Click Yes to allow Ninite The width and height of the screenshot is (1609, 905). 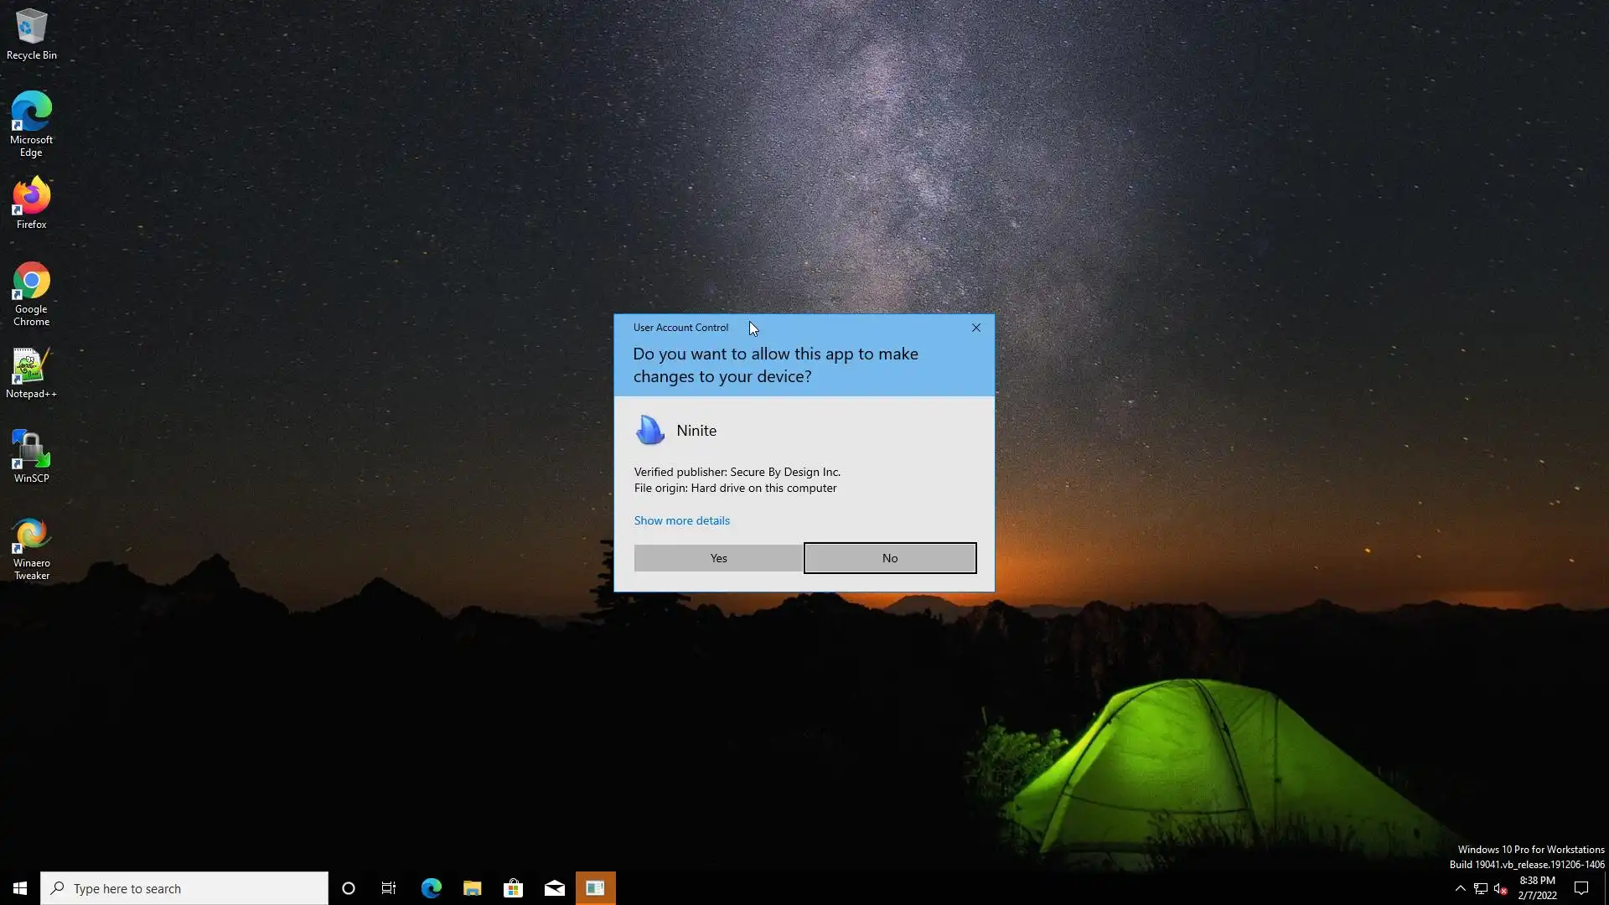(718, 558)
